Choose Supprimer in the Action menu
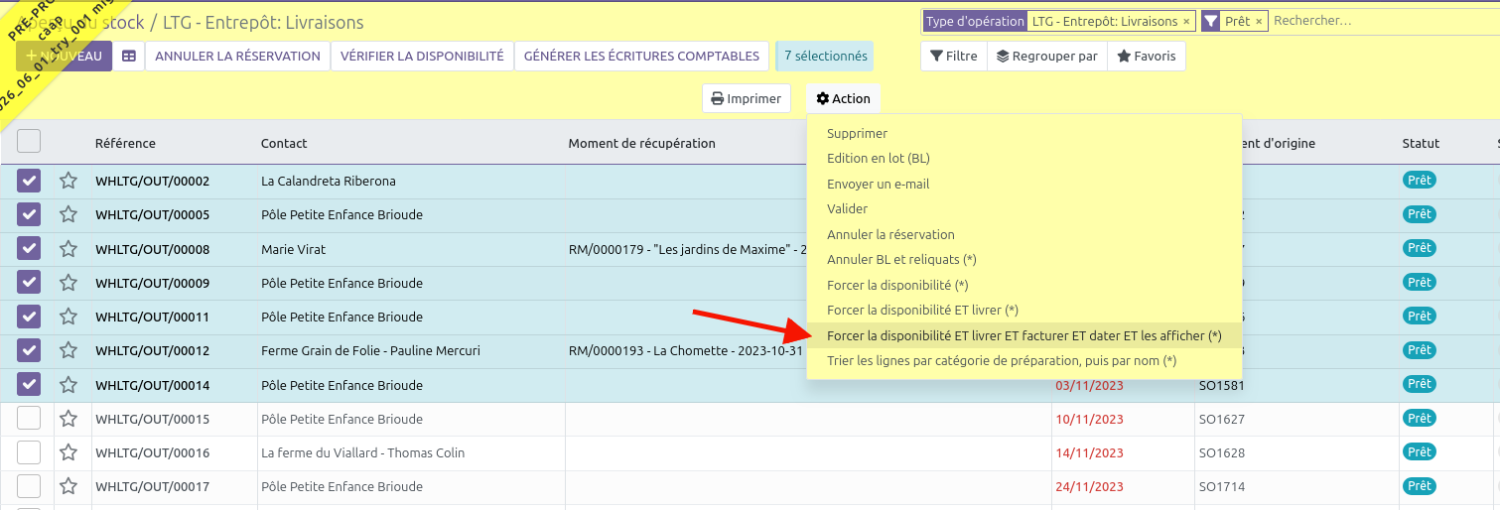Image resolution: width=1500 pixels, height=510 pixels. coord(1023,133)
